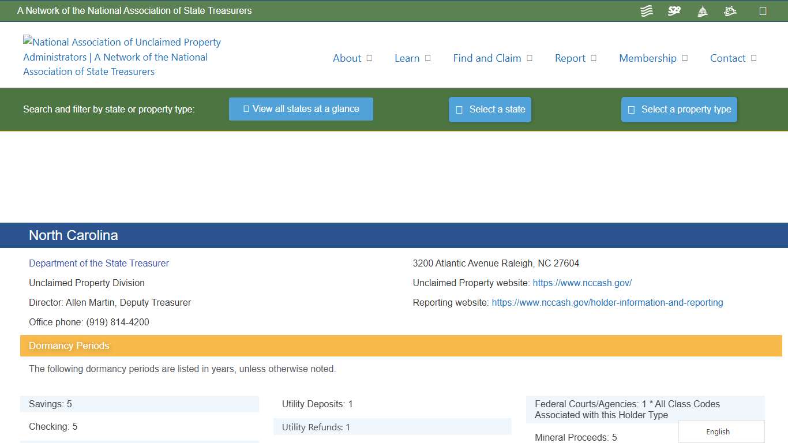The width and height of the screenshot is (788, 443).
Task: Open the holder-information-and-reporting website link
Action: [x=607, y=302]
